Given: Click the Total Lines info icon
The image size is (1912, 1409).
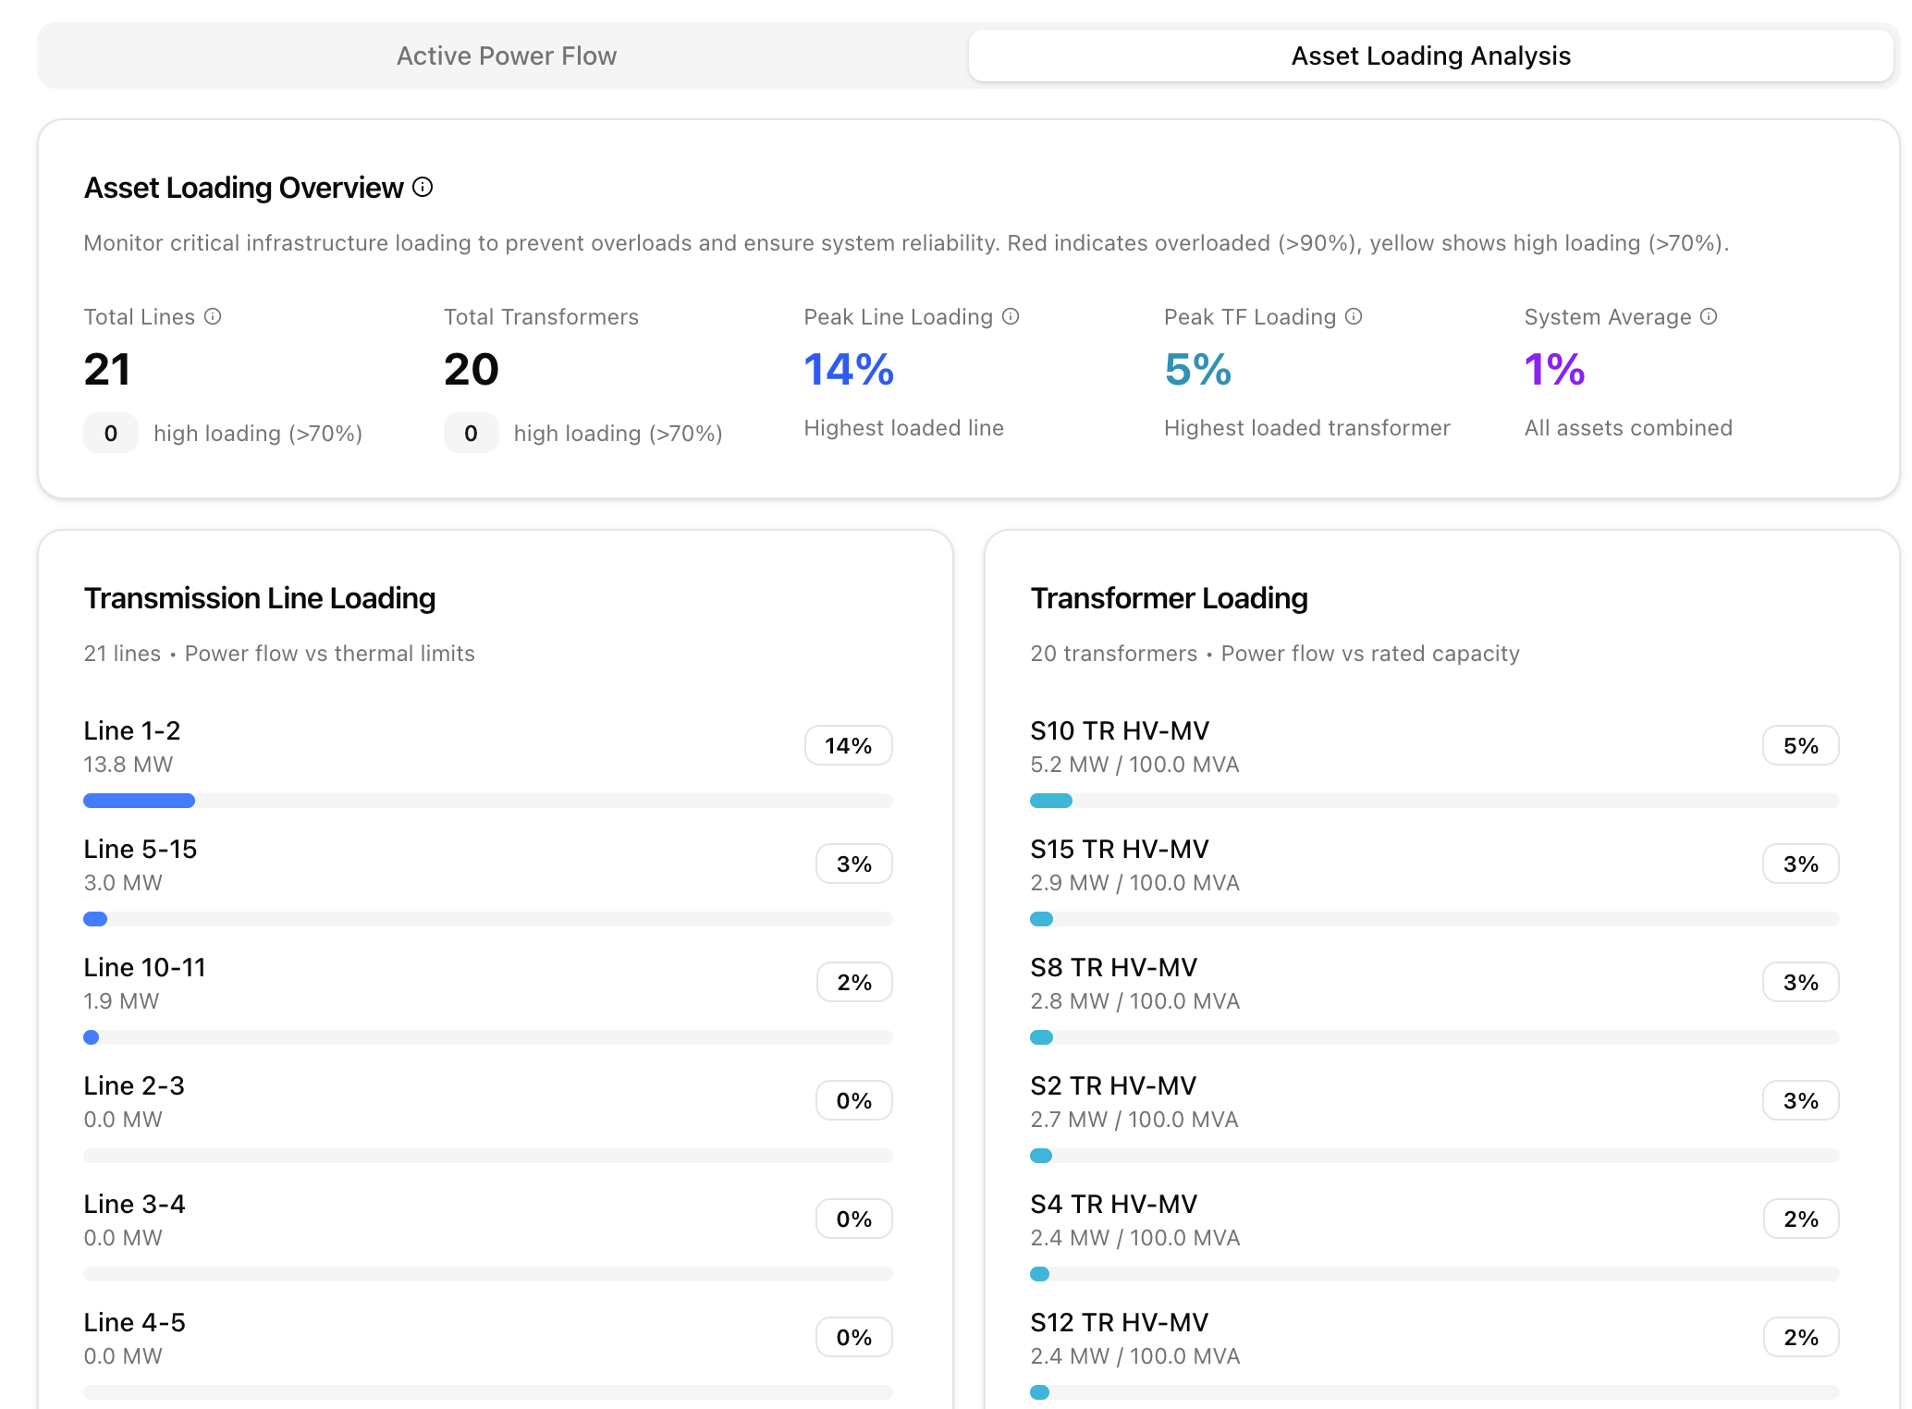Looking at the screenshot, I should (214, 316).
